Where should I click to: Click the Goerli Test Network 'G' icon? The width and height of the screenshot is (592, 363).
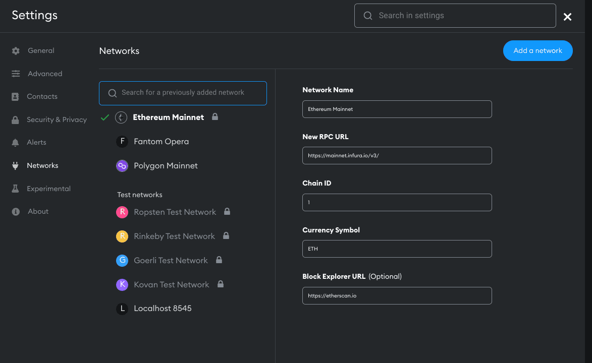122,261
